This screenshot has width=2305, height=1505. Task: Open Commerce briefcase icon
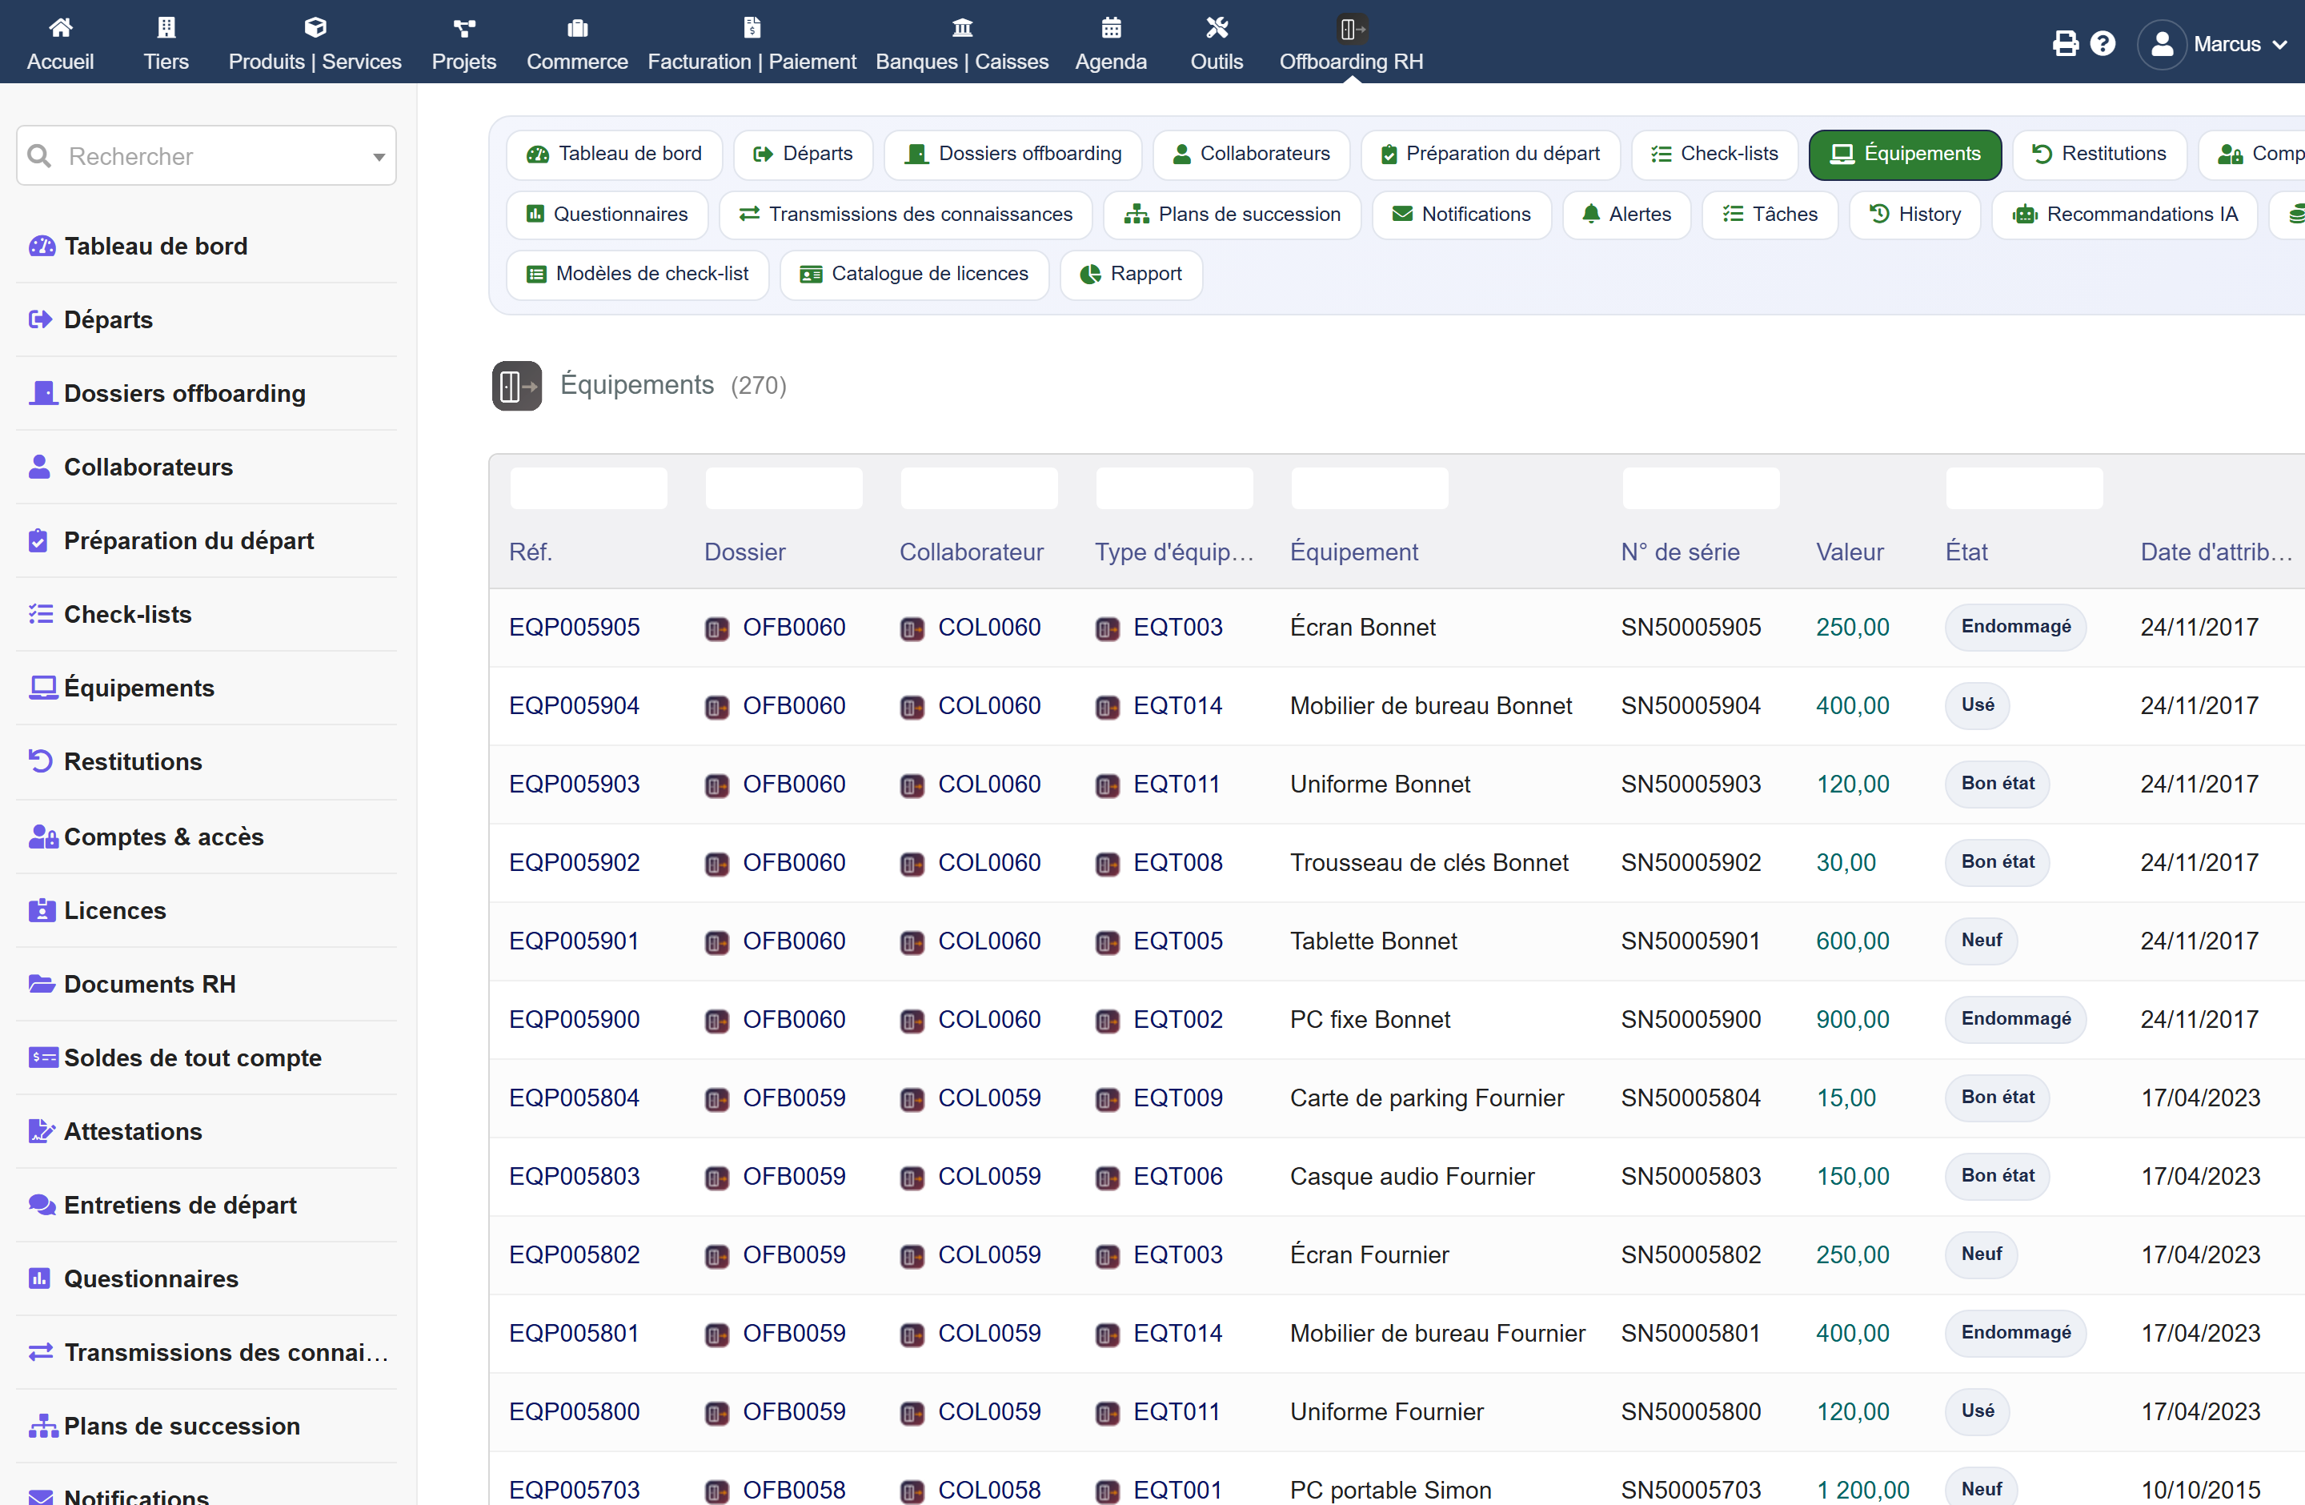point(577,27)
